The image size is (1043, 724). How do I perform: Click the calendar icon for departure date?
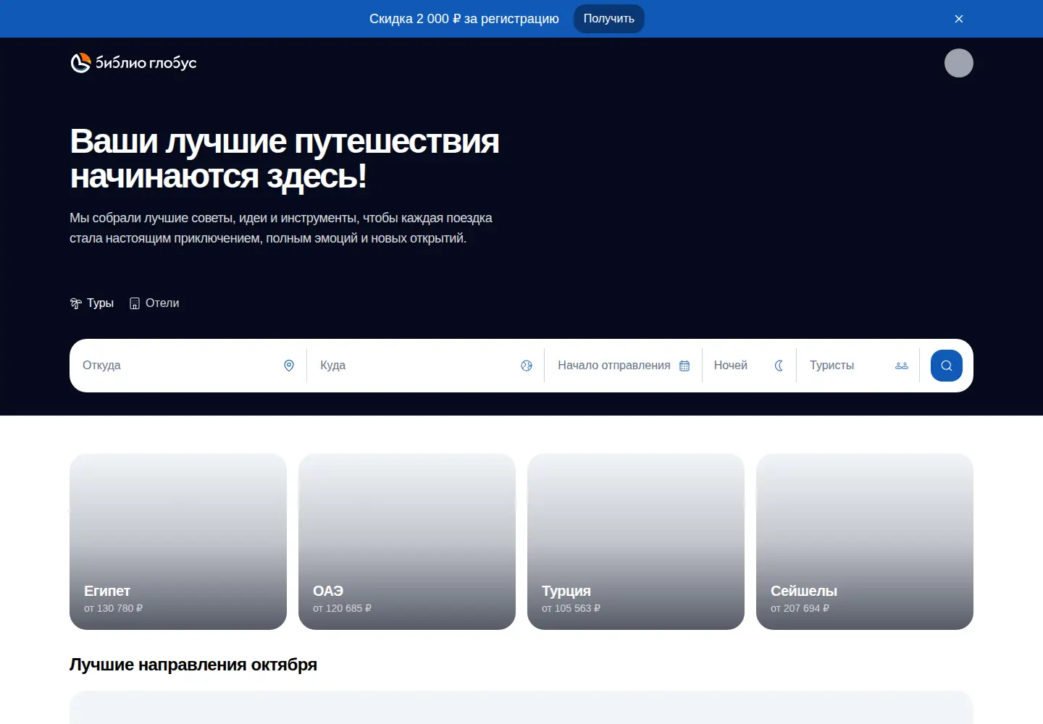(x=684, y=366)
